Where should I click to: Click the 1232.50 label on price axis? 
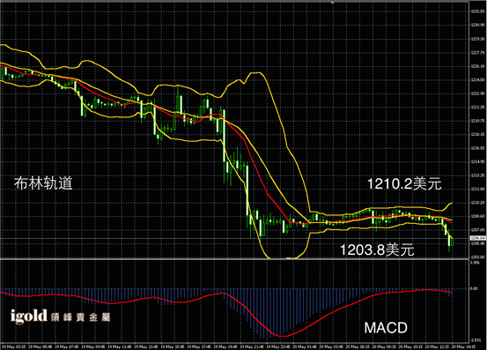[x=477, y=11]
